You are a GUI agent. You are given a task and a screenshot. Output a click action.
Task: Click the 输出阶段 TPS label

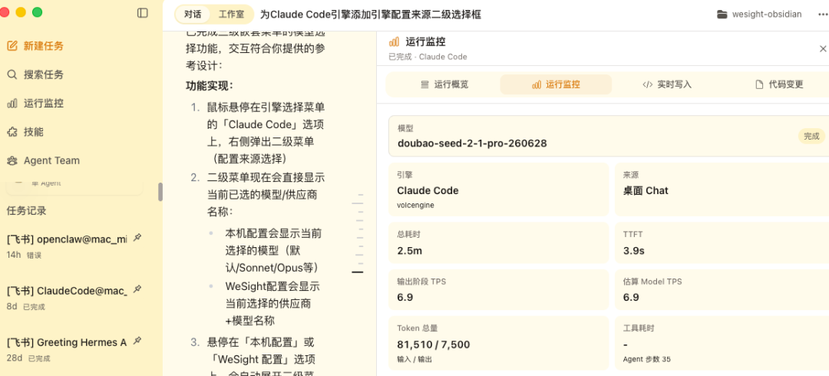coord(421,282)
